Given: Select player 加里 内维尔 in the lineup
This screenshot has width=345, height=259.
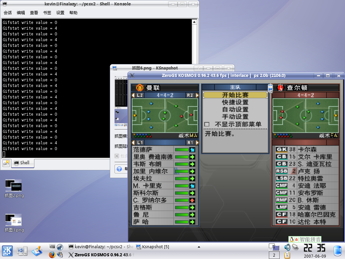Looking at the screenshot, I should (150, 171).
